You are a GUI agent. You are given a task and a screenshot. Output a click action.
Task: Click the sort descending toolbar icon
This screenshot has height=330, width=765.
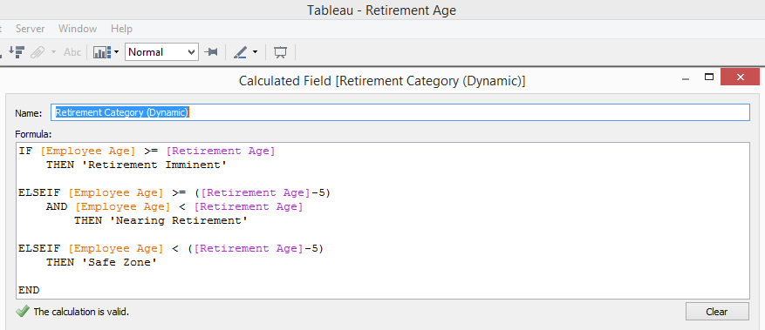tap(17, 52)
